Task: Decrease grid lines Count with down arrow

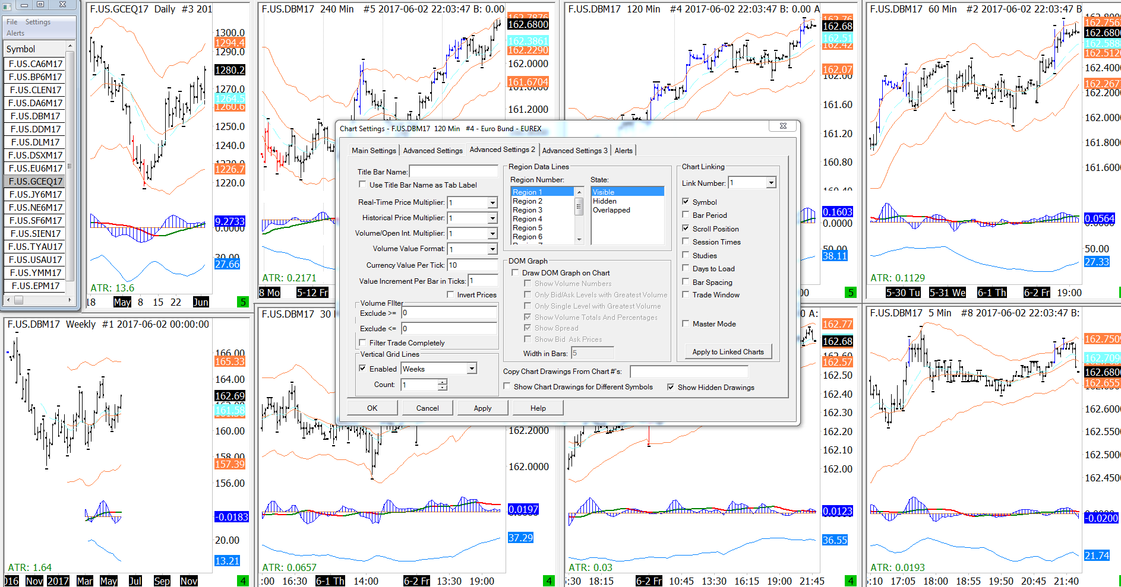Action: click(443, 388)
